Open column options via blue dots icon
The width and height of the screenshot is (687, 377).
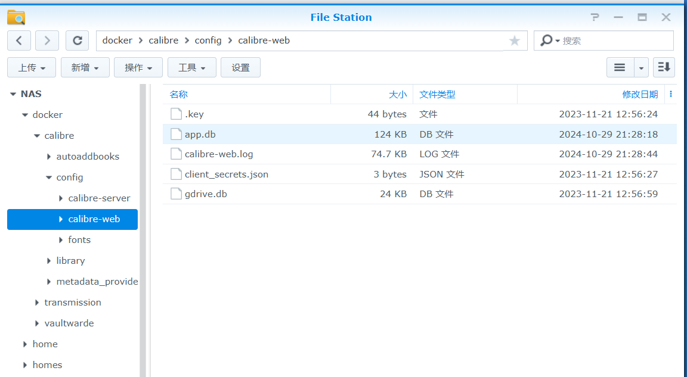671,94
